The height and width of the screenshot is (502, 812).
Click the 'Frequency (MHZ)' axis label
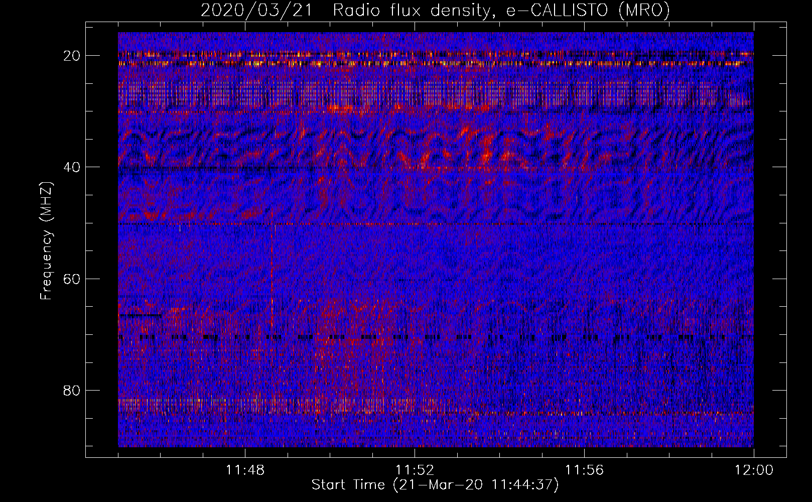46,240
